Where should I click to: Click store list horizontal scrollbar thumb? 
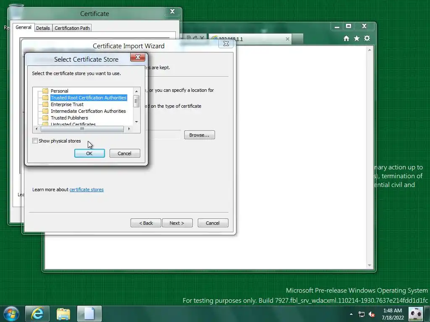(82, 129)
